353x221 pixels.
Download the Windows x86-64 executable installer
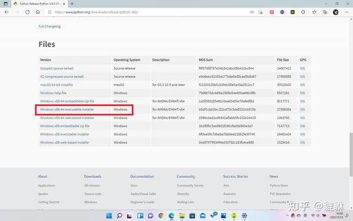pos(67,110)
